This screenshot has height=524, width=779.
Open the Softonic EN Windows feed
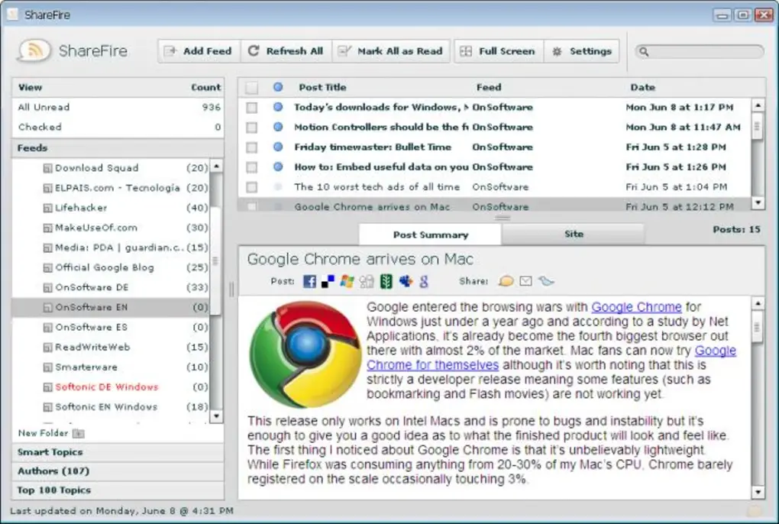click(111, 407)
